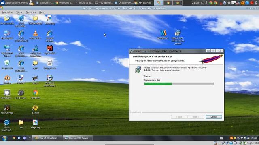Viewport: 259px width, 145px height.
Task: Open Internet Explorer desktop shortcut
Action: click(x=49, y=36)
